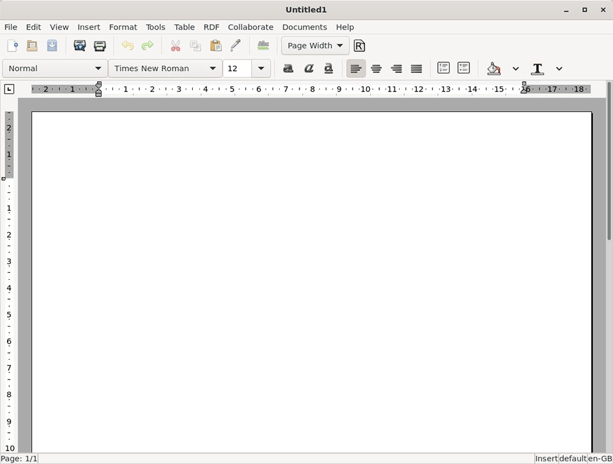Image resolution: width=613 pixels, height=464 pixels.
Task: Click the Print icon
Action: (x=100, y=45)
